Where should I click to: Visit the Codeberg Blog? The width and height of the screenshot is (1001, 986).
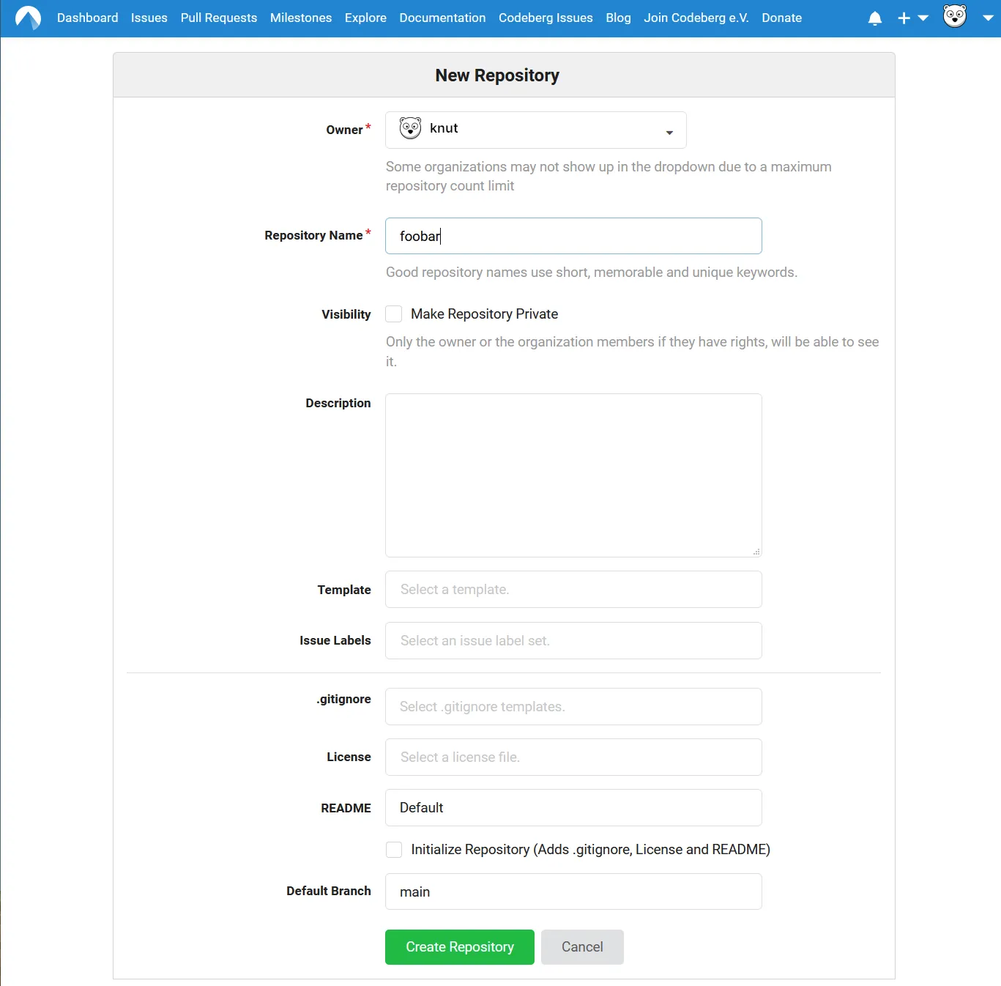tap(618, 18)
